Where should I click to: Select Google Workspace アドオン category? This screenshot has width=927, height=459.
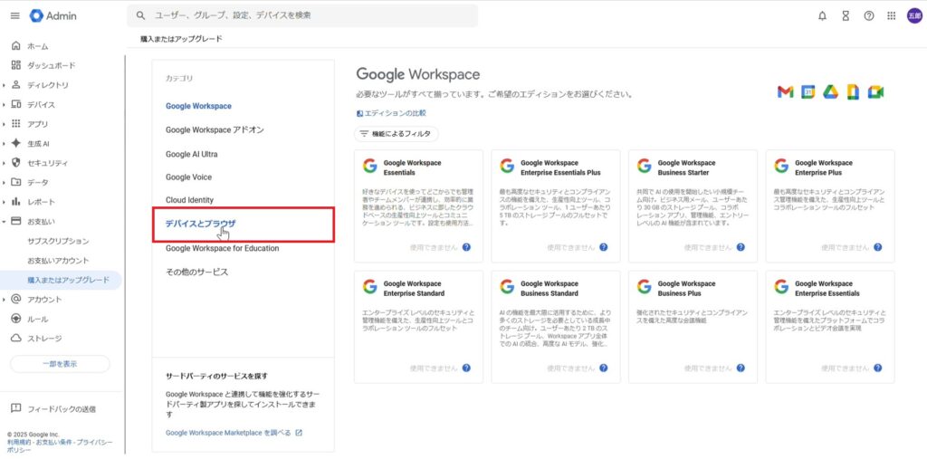coord(215,129)
